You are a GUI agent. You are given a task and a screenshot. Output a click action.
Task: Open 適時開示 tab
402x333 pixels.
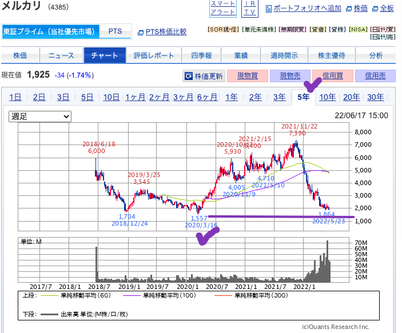[284, 55]
